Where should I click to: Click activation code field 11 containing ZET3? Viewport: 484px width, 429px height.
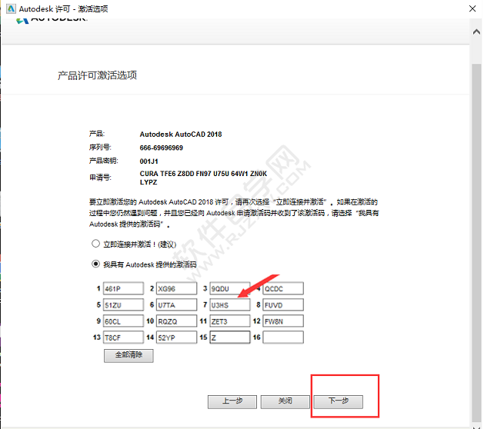pyautogui.click(x=230, y=321)
